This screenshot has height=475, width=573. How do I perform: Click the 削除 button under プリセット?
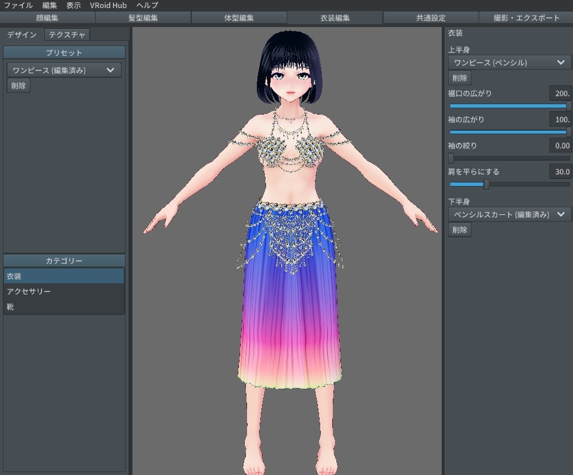coord(18,85)
